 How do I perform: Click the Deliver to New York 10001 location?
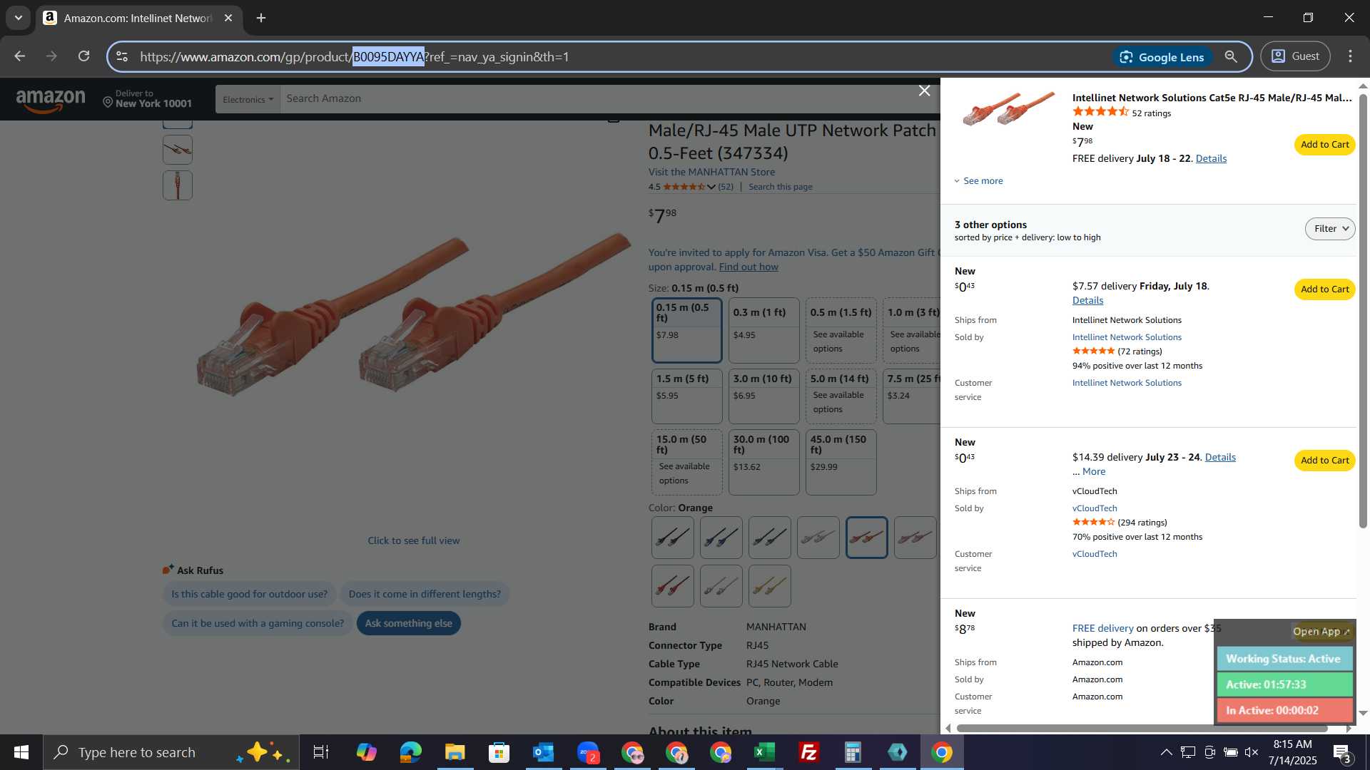click(x=147, y=99)
